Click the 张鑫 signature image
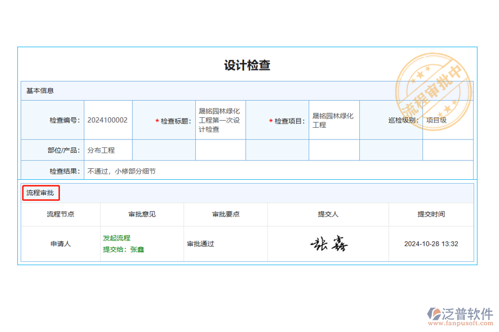Viewport: 499px width, 332px height. (329, 243)
